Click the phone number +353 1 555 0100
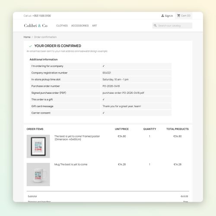216x216 pixels. click(41, 16)
